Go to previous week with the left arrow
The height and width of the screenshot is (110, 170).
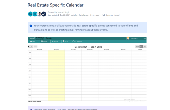[29, 47]
